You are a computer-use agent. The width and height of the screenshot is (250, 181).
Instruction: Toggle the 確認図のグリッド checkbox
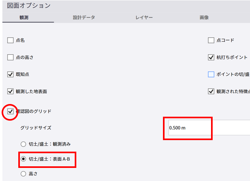[x=11, y=111]
